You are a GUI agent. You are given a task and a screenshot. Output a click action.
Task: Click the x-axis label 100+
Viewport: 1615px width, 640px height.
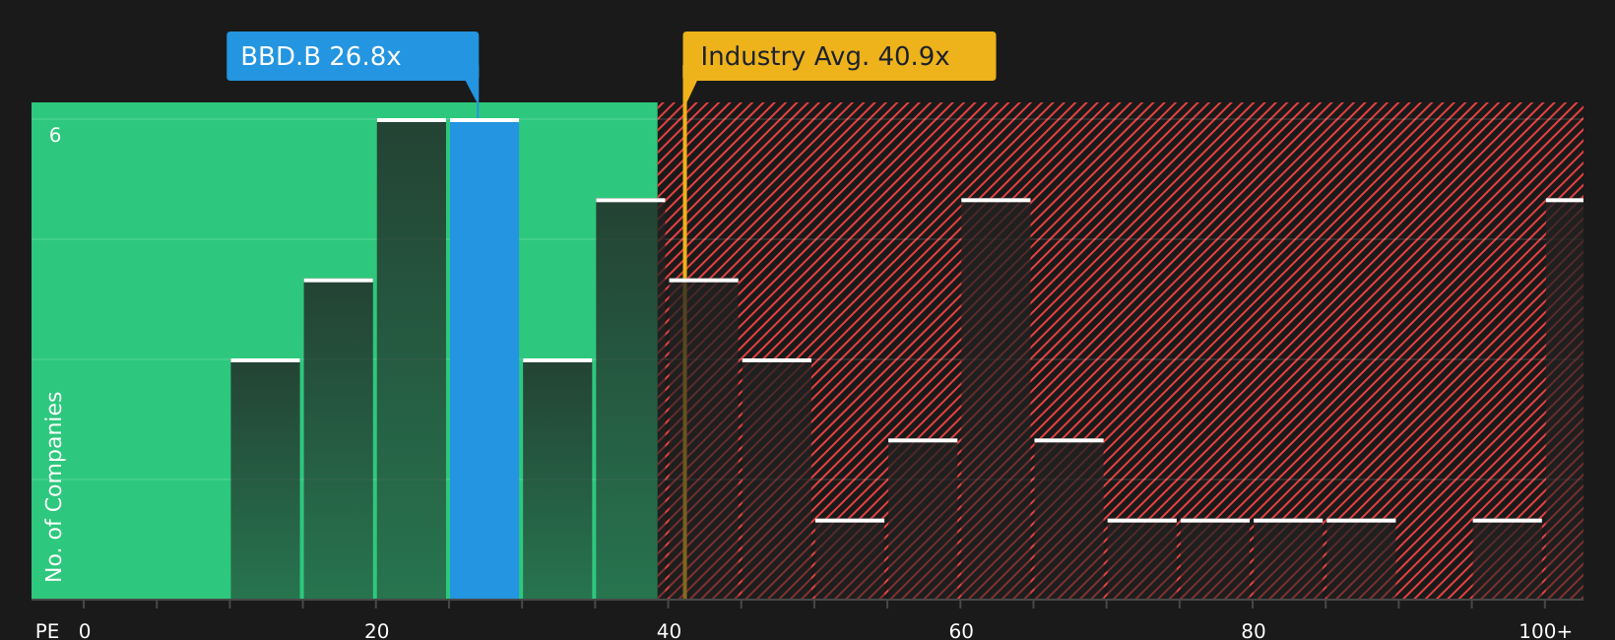[x=1545, y=631]
